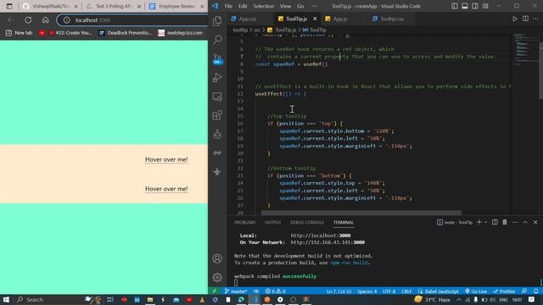The width and height of the screenshot is (543, 305).
Task: Open the Customize Layout control
Action: coord(485,6)
